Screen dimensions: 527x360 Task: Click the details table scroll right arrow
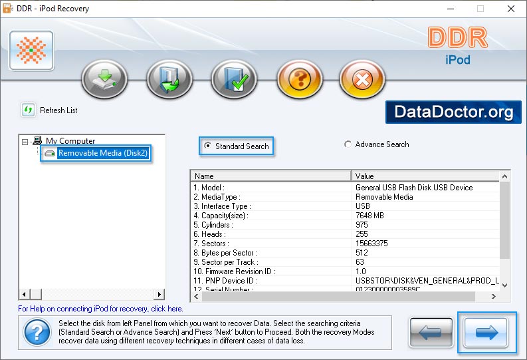pyautogui.click(x=493, y=296)
